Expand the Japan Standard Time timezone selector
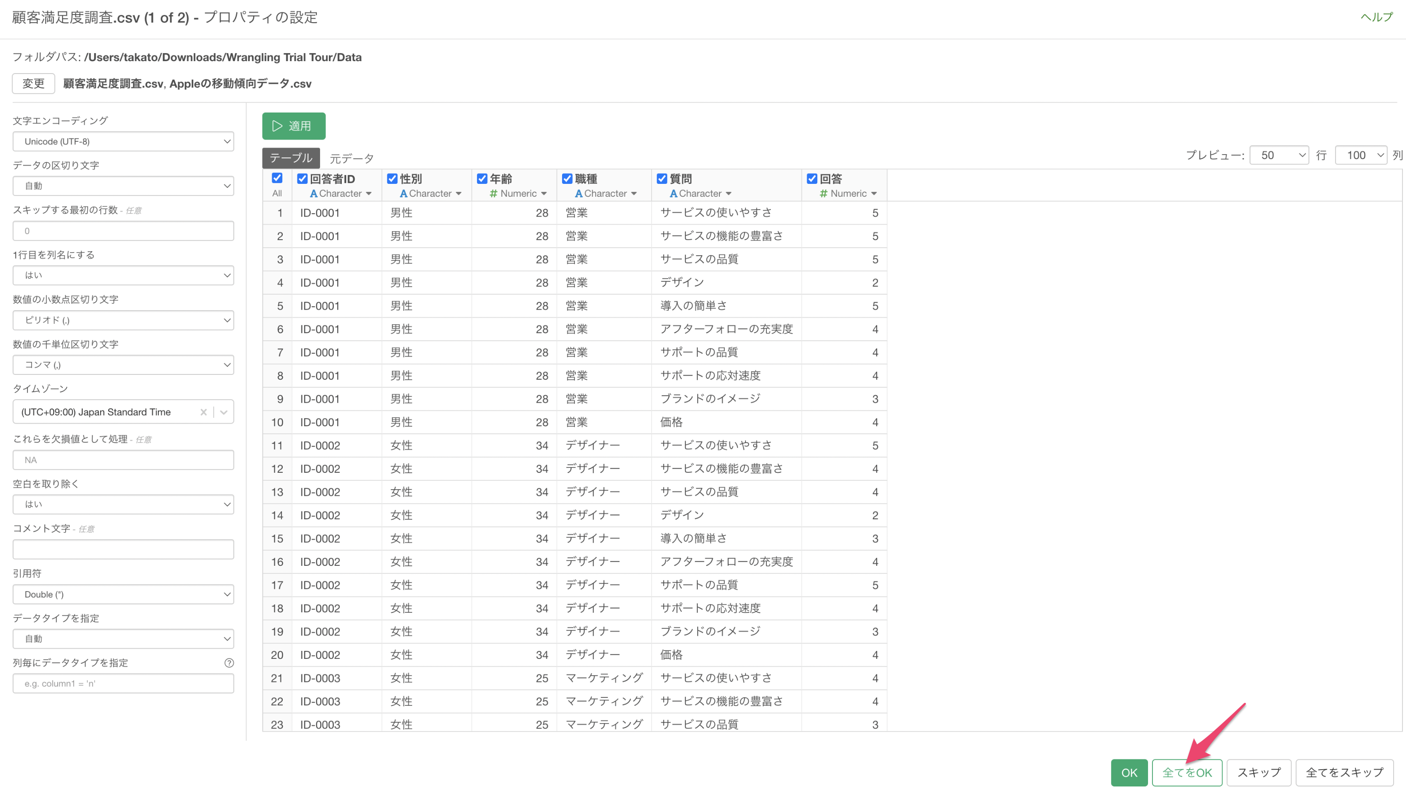This screenshot has height=794, width=1406. pyautogui.click(x=224, y=412)
